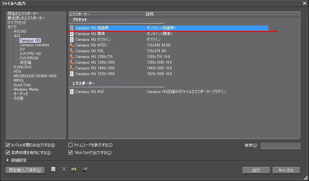Expand the 詳細設定 section triangle

[x=8, y=160]
